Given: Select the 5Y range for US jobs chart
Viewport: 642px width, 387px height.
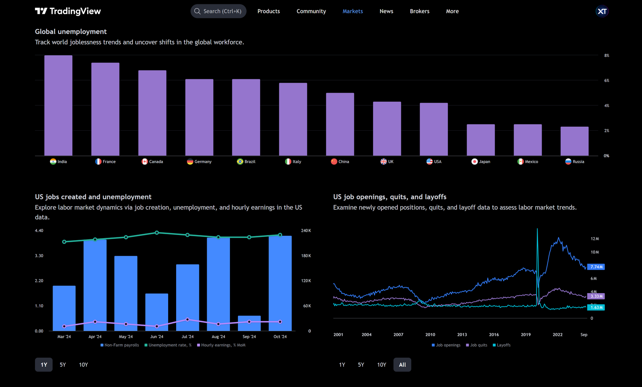Looking at the screenshot, I should click(x=63, y=365).
